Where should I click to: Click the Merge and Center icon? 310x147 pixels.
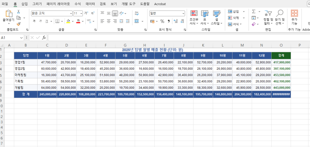point(137,21)
